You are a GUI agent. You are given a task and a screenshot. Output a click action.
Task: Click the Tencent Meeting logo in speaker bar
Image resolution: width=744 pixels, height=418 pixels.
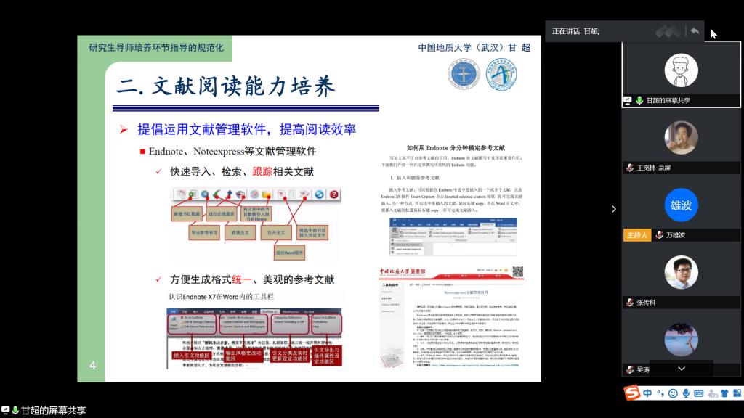tap(668, 31)
